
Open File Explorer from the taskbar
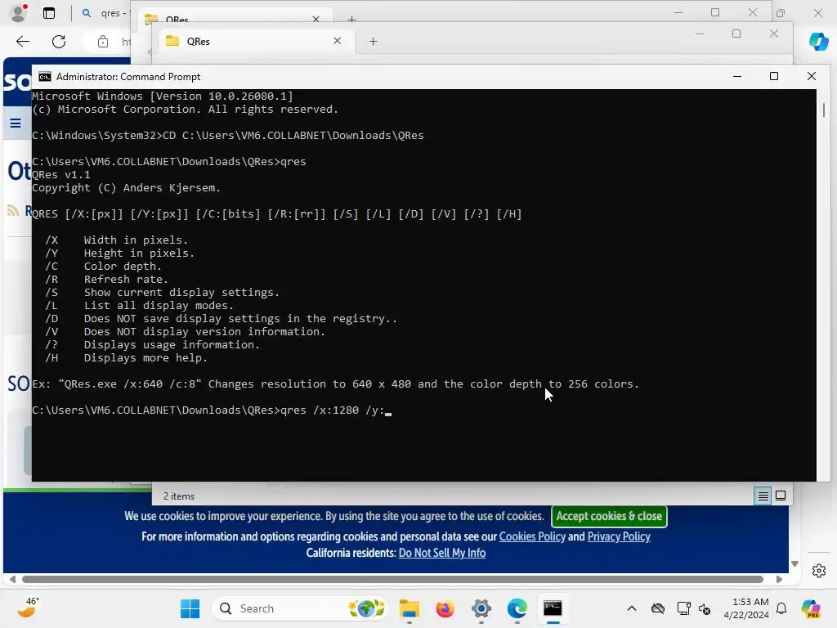[x=409, y=608]
